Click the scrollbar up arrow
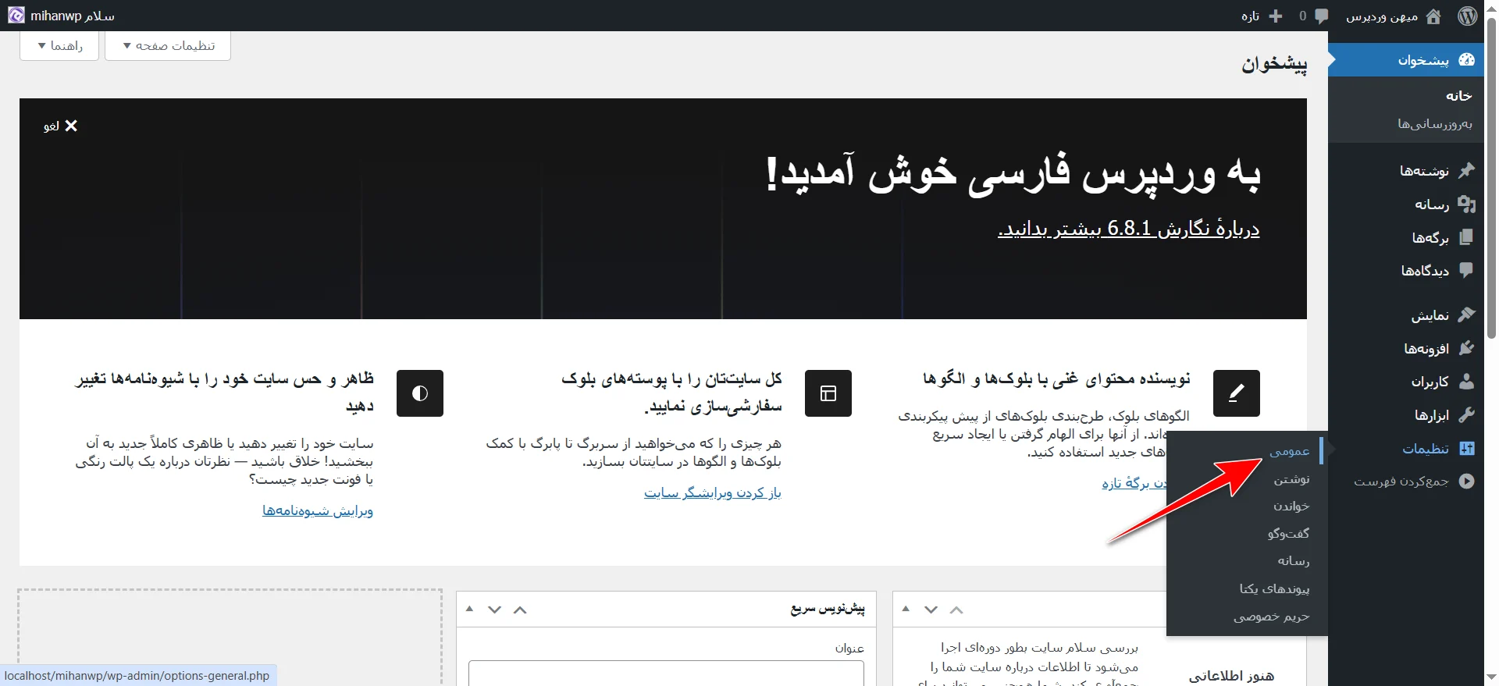 click(1491, 7)
